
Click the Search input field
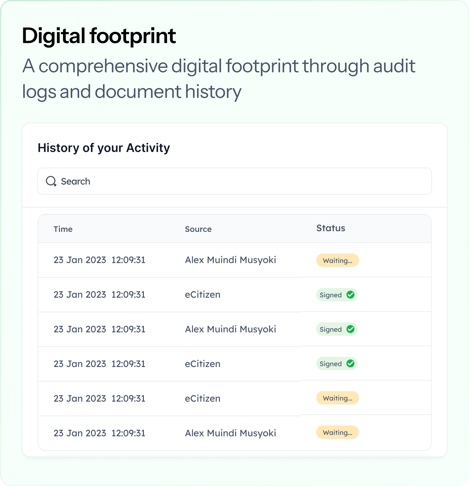pyautogui.click(x=236, y=181)
